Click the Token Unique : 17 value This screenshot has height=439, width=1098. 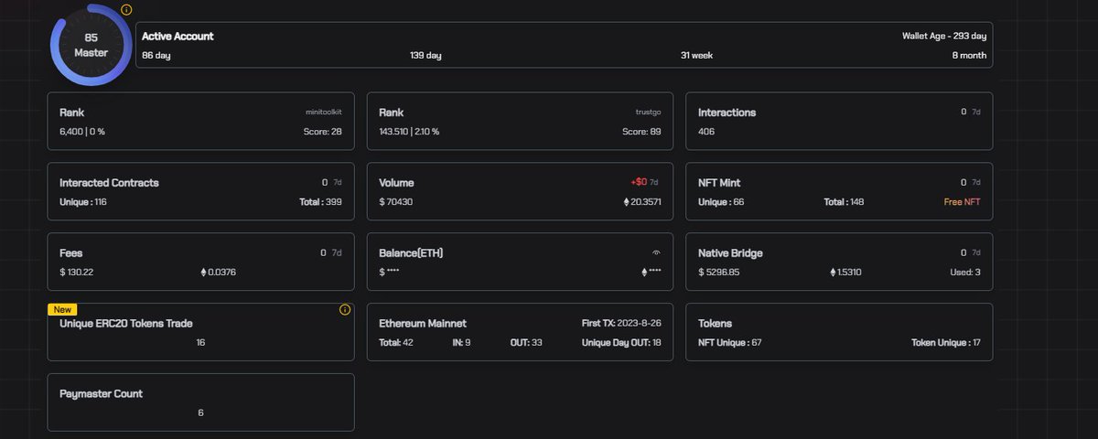pos(946,343)
